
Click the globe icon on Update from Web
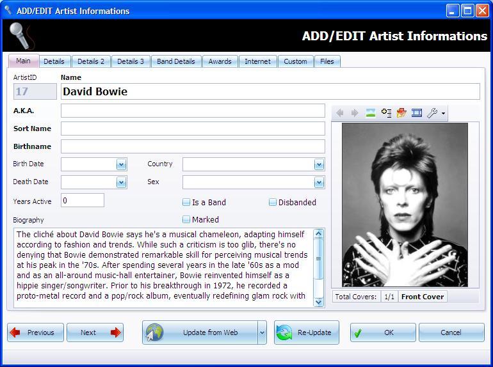154,332
